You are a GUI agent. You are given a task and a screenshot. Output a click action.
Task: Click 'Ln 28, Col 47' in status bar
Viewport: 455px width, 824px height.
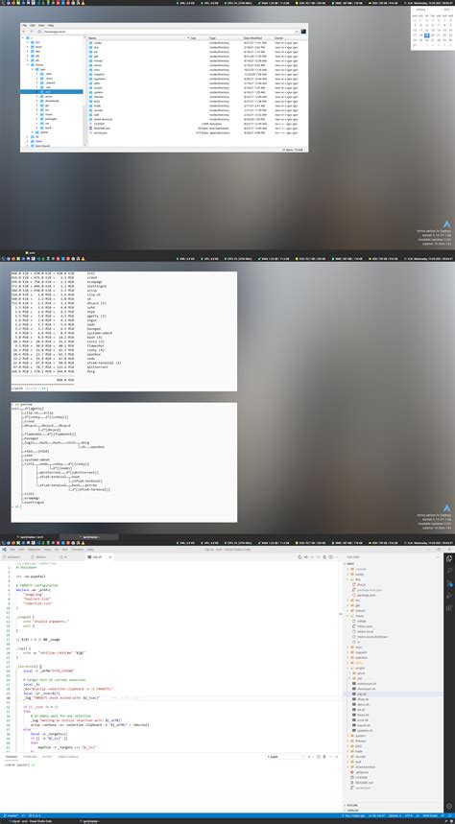[376, 815]
